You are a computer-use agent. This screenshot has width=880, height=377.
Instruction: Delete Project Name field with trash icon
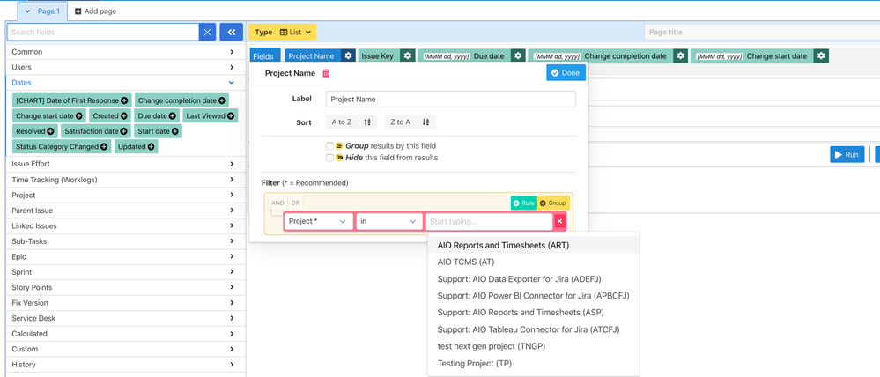(326, 73)
